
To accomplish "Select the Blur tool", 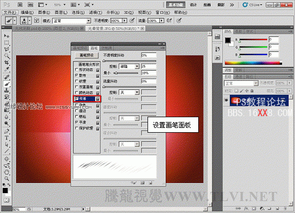I will (x=6, y=117).
